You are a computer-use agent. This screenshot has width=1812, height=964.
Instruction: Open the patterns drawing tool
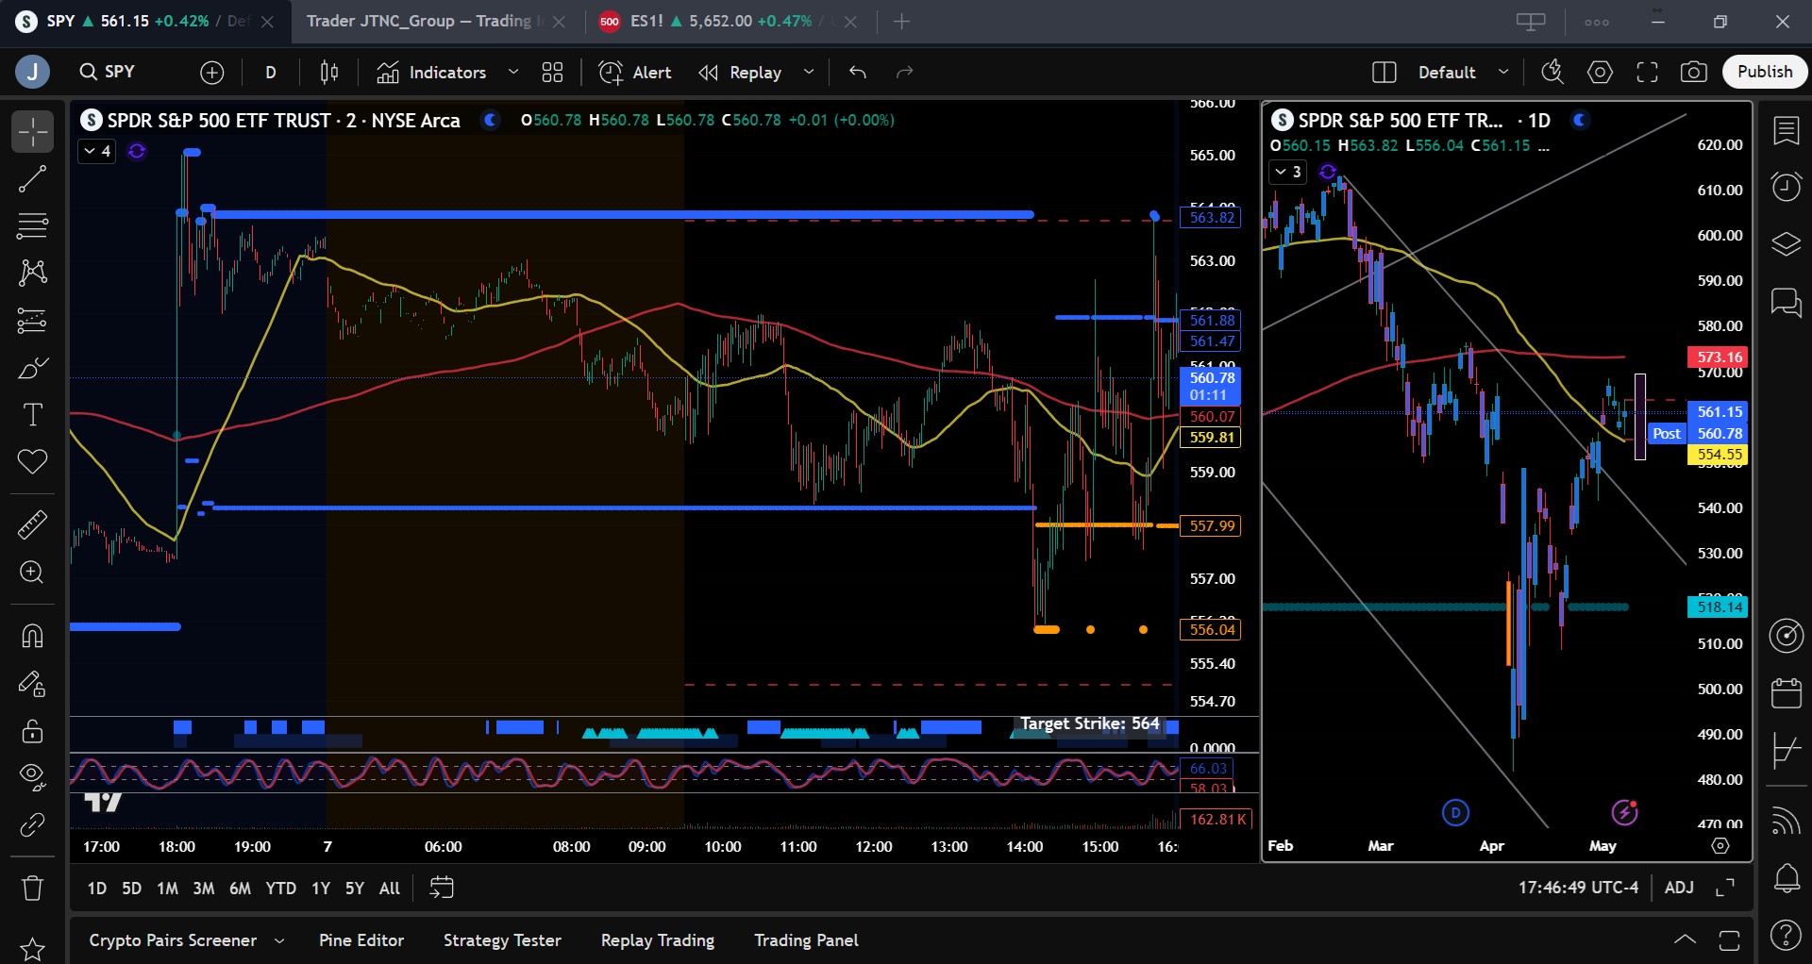pyautogui.click(x=32, y=274)
